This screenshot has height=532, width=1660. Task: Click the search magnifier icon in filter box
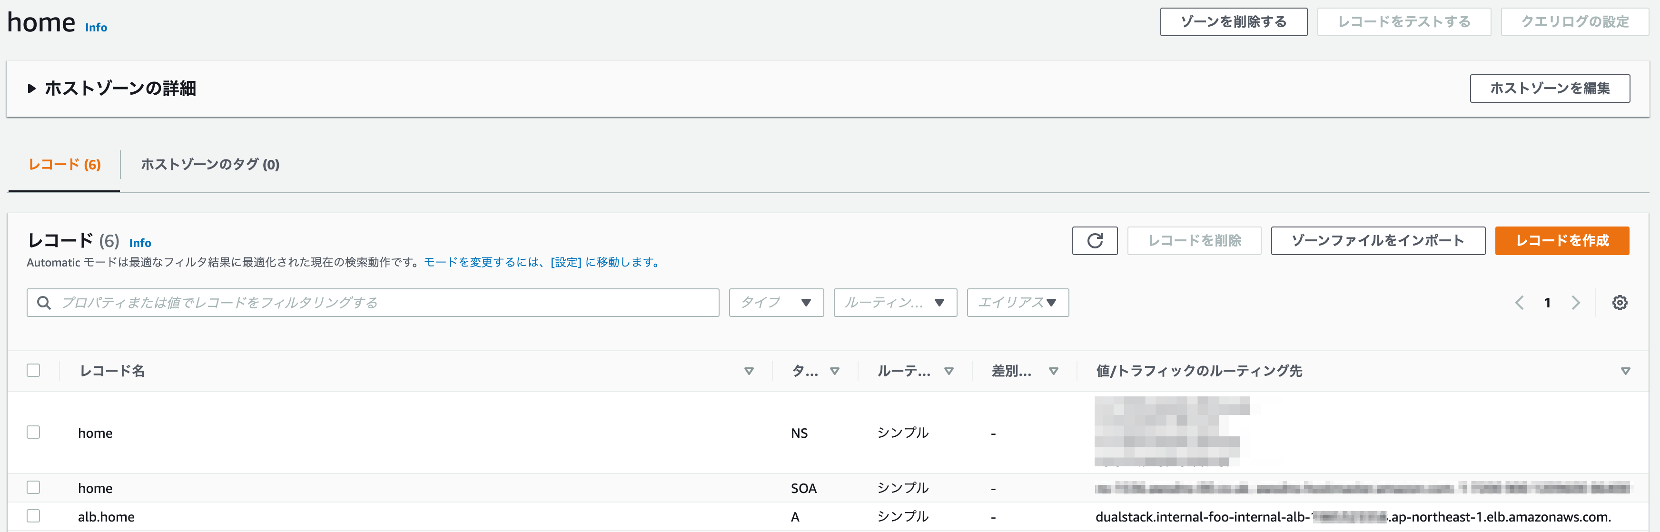point(44,303)
